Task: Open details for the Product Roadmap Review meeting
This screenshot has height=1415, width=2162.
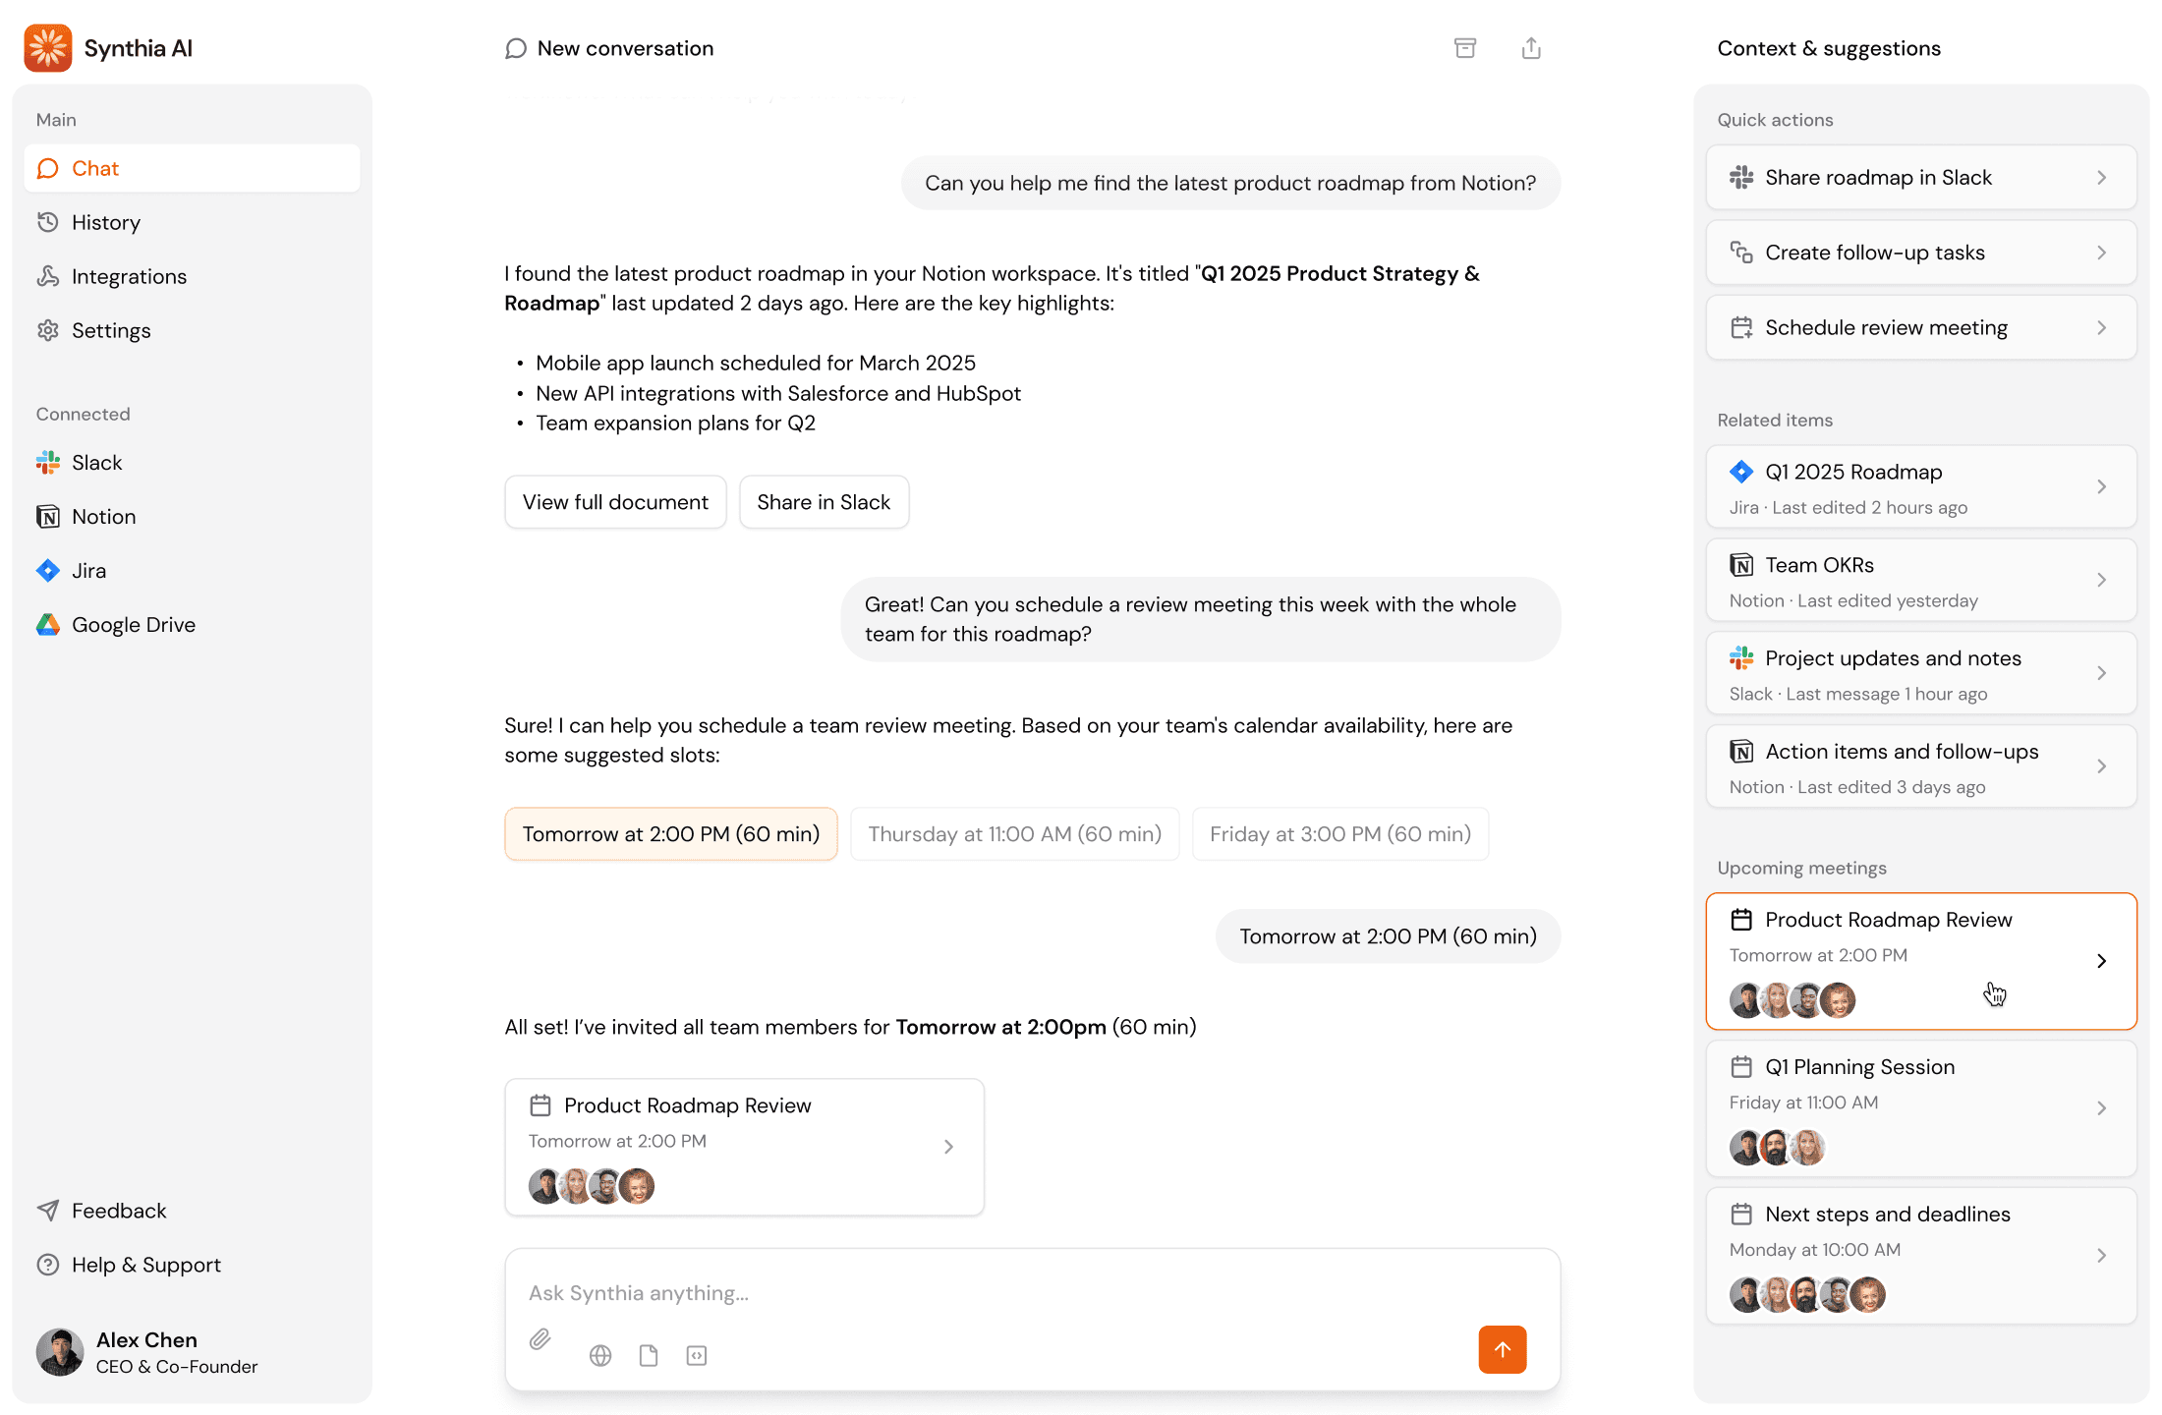Action: coord(1920,960)
